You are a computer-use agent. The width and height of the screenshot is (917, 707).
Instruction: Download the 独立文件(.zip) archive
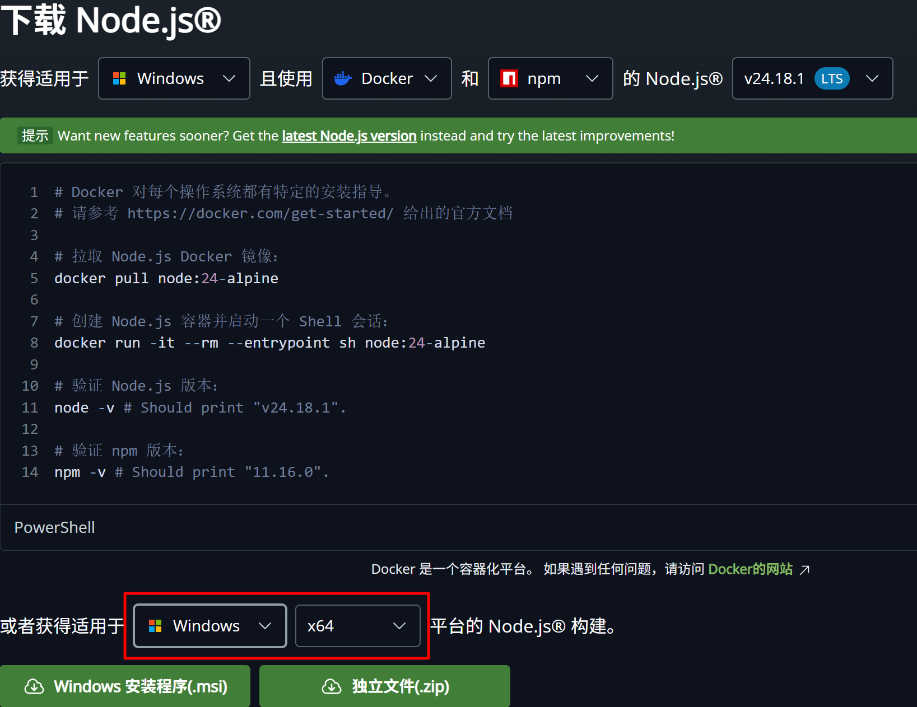[x=385, y=686]
